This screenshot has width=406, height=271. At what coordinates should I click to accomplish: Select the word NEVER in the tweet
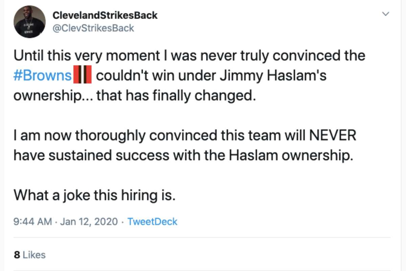pos(334,135)
